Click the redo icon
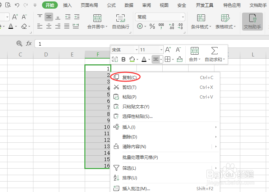Screen dimensions: 269x192 coord(26,5)
